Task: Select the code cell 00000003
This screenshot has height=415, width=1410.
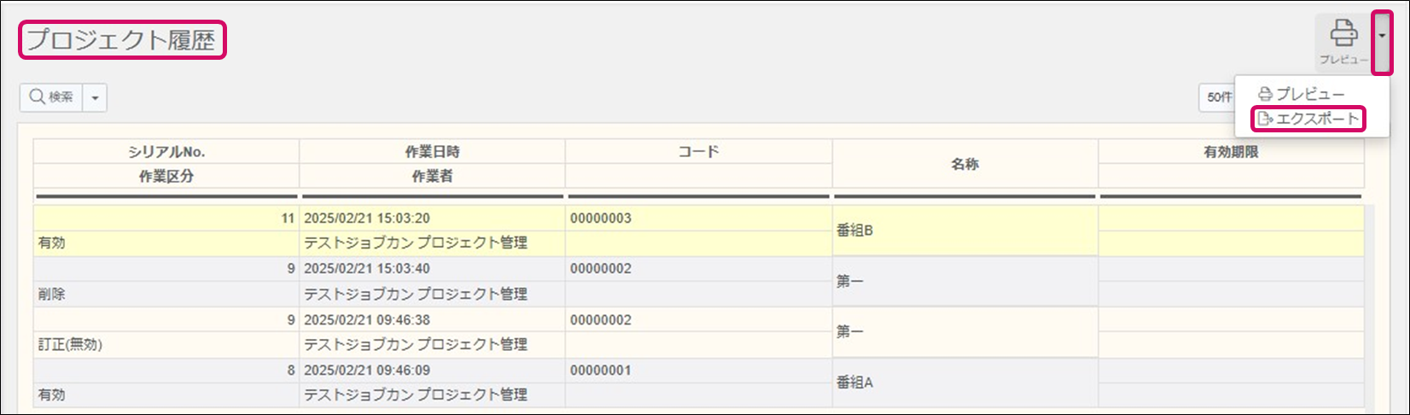Action: point(601,219)
